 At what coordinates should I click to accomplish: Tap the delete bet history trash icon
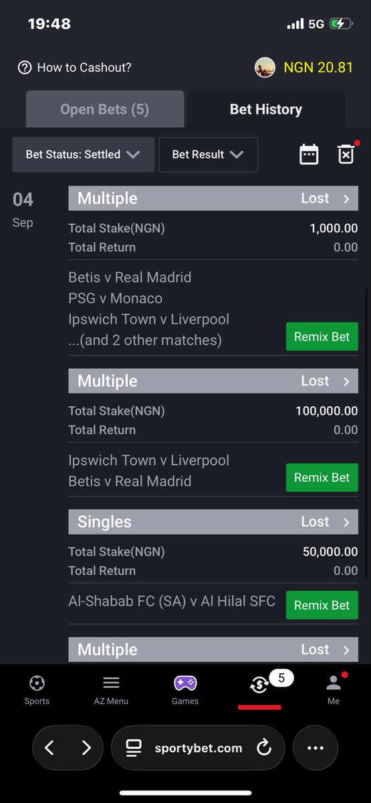click(x=346, y=155)
